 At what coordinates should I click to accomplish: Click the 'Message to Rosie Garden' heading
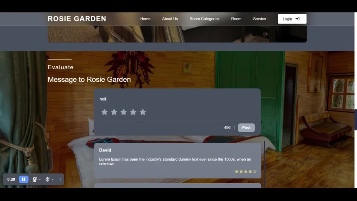pos(89,80)
